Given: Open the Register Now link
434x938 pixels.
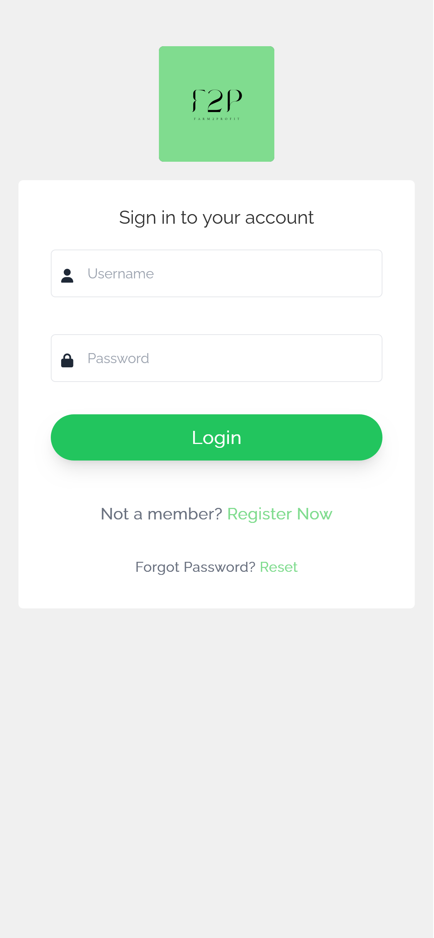Looking at the screenshot, I should [280, 514].
